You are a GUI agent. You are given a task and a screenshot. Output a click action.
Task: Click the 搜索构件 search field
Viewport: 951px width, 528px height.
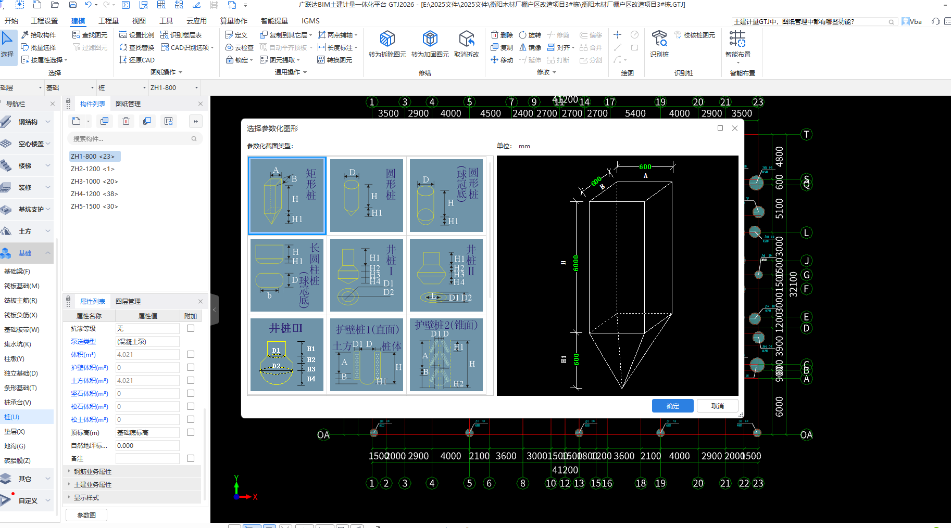(x=135, y=138)
